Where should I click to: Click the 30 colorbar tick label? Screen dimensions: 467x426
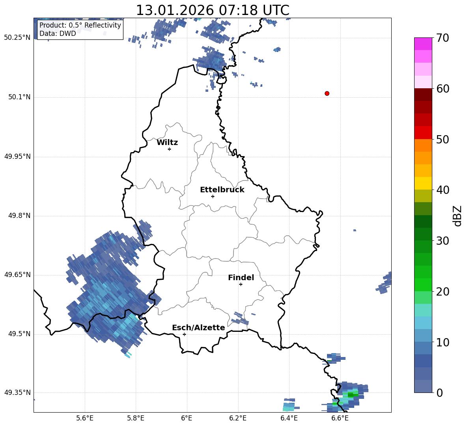pos(443,241)
